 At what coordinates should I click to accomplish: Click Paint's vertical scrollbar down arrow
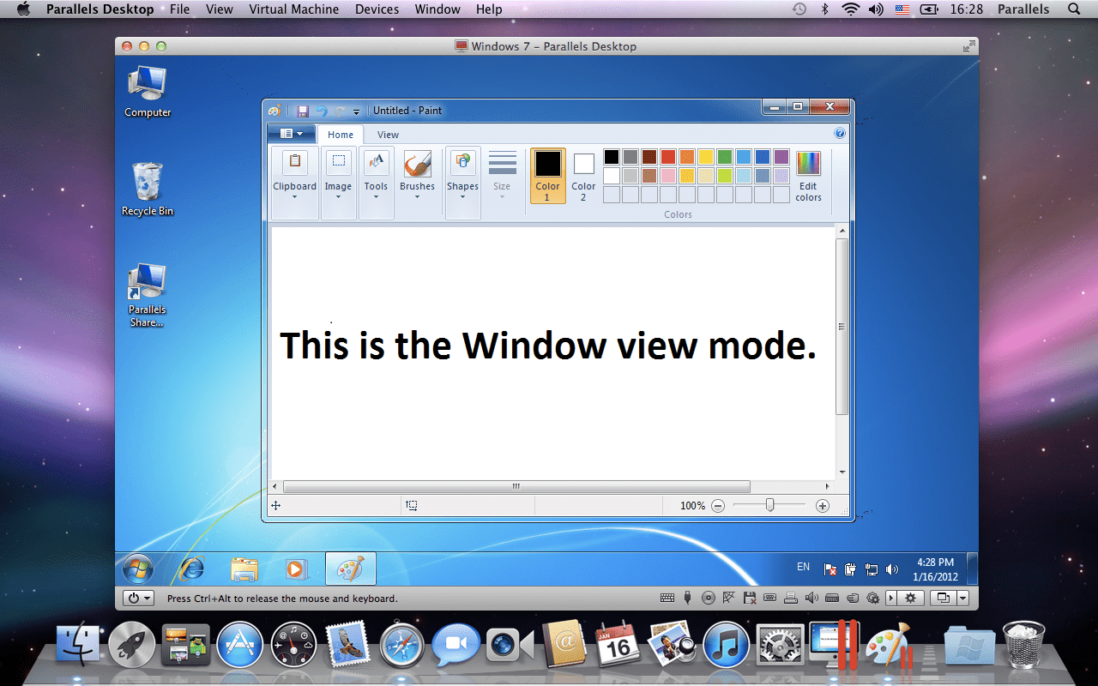(842, 472)
